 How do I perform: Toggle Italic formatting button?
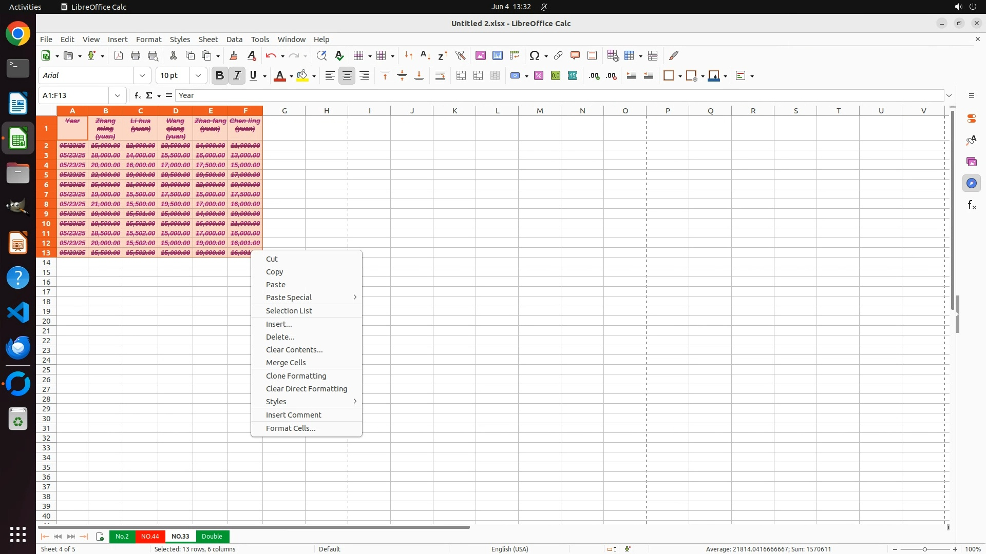pyautogui.click(x=237, y=76)
